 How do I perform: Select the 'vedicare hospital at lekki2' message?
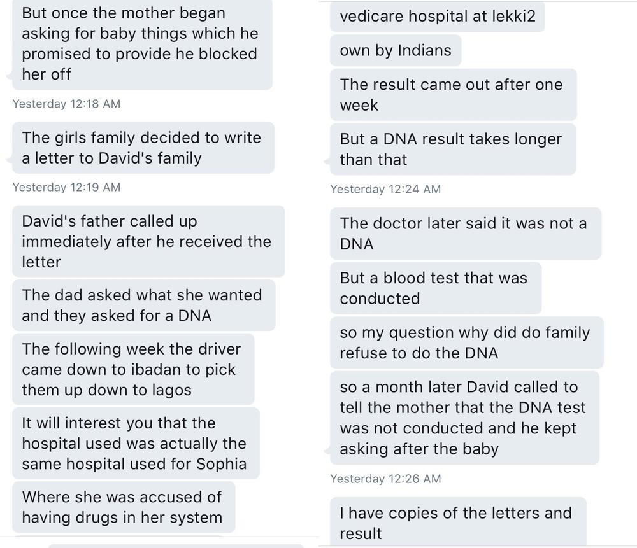coord(437,17)
